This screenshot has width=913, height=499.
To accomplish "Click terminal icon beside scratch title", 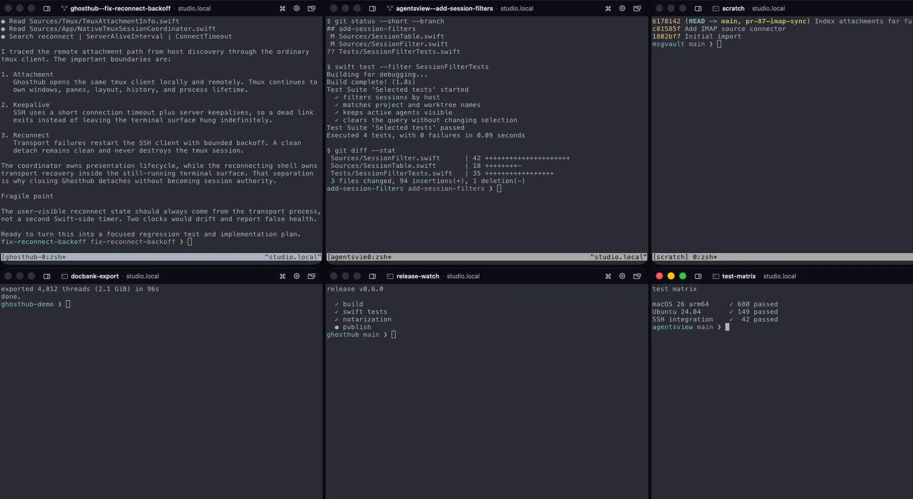I will [716, 8].
